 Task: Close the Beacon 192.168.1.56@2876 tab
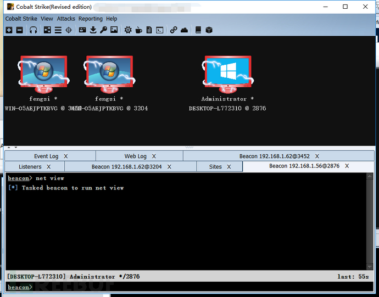[x=347, y=166]
